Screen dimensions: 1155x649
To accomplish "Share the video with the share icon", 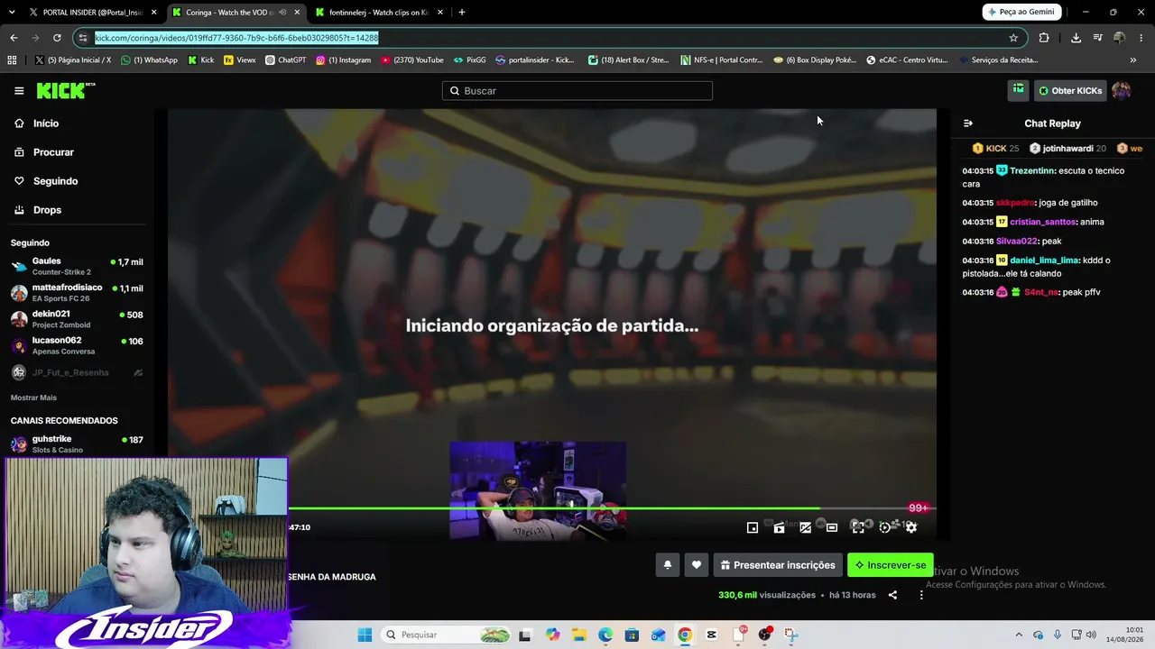I will pyautogui.click(x=892, y=595).
